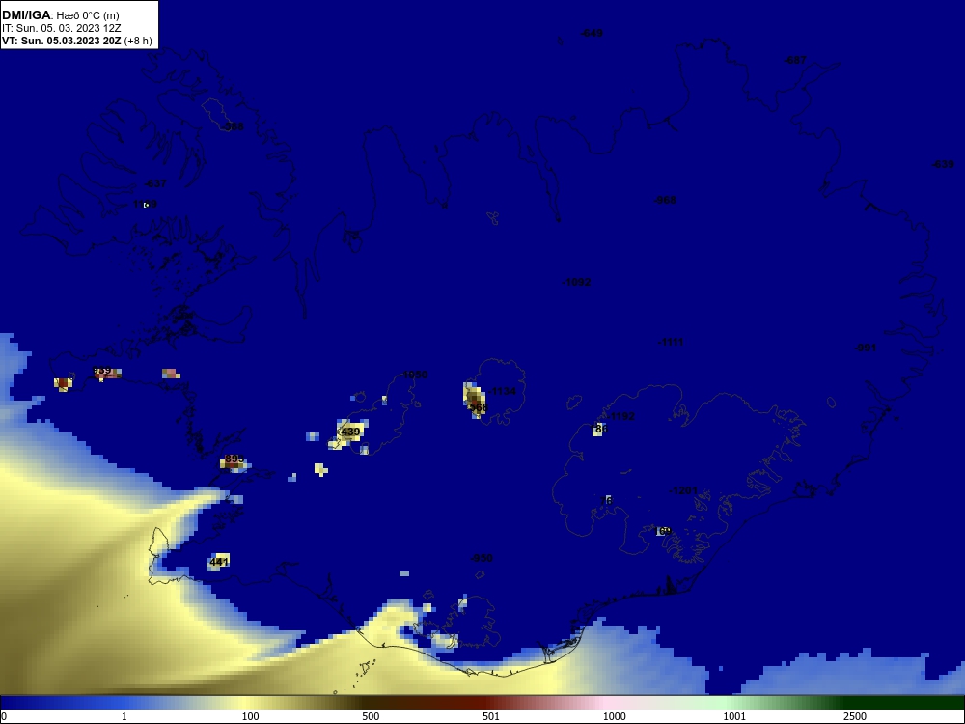The image size is (965, 724).
Task: Click the 439 value label
Action: coord(350,432)
